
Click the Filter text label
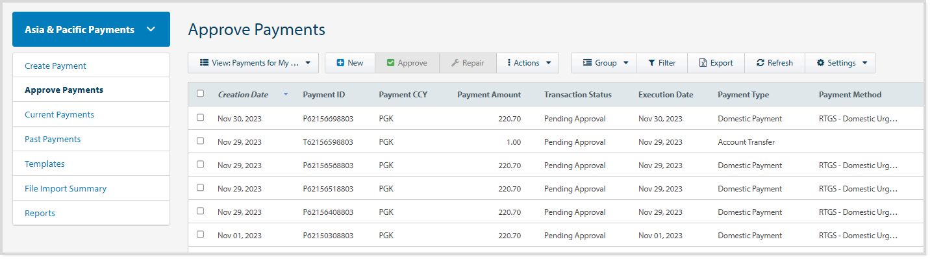click(667, 63)
